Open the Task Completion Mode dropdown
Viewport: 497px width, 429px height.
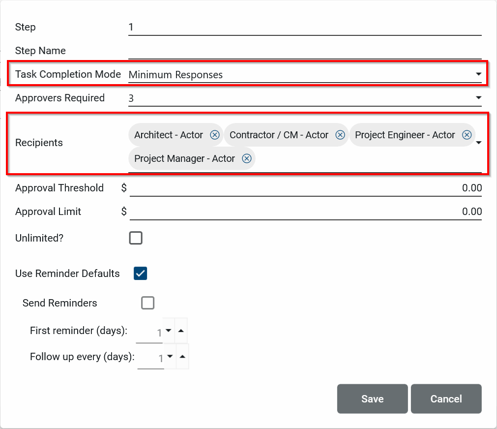tap(478, 74)
